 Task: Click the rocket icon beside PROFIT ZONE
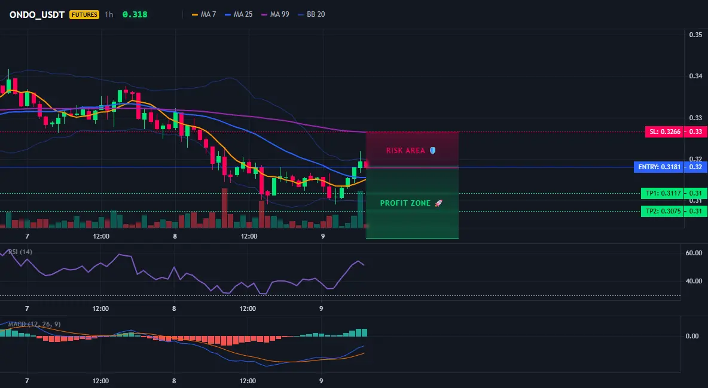438,203
